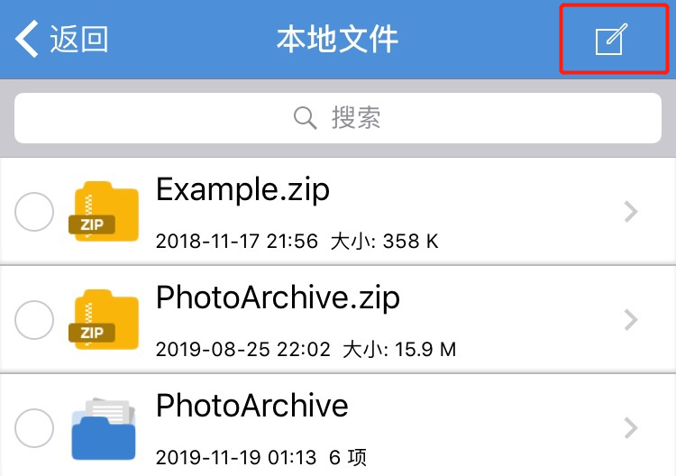Open PhotoArchive folder via right chevron

[631, 428]
